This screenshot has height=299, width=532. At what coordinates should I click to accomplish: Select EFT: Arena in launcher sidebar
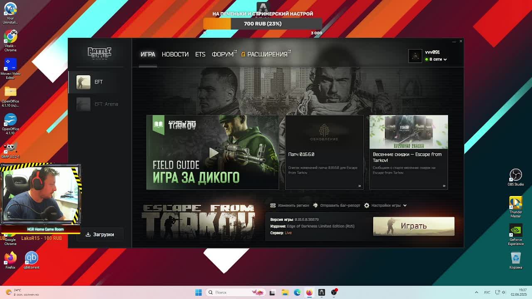[x=100, y=104]
